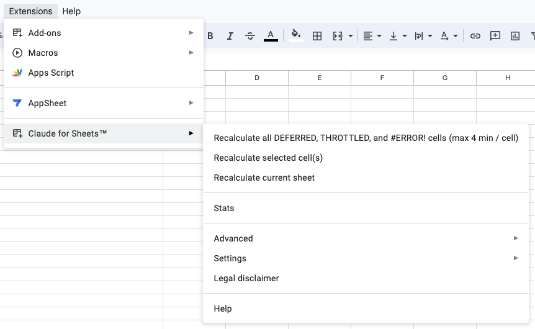Image resolution: width=535 pixels, height=329 pixels.
Task: Expand horizontal align dropdown arrow
Action: tap(379, 36)
